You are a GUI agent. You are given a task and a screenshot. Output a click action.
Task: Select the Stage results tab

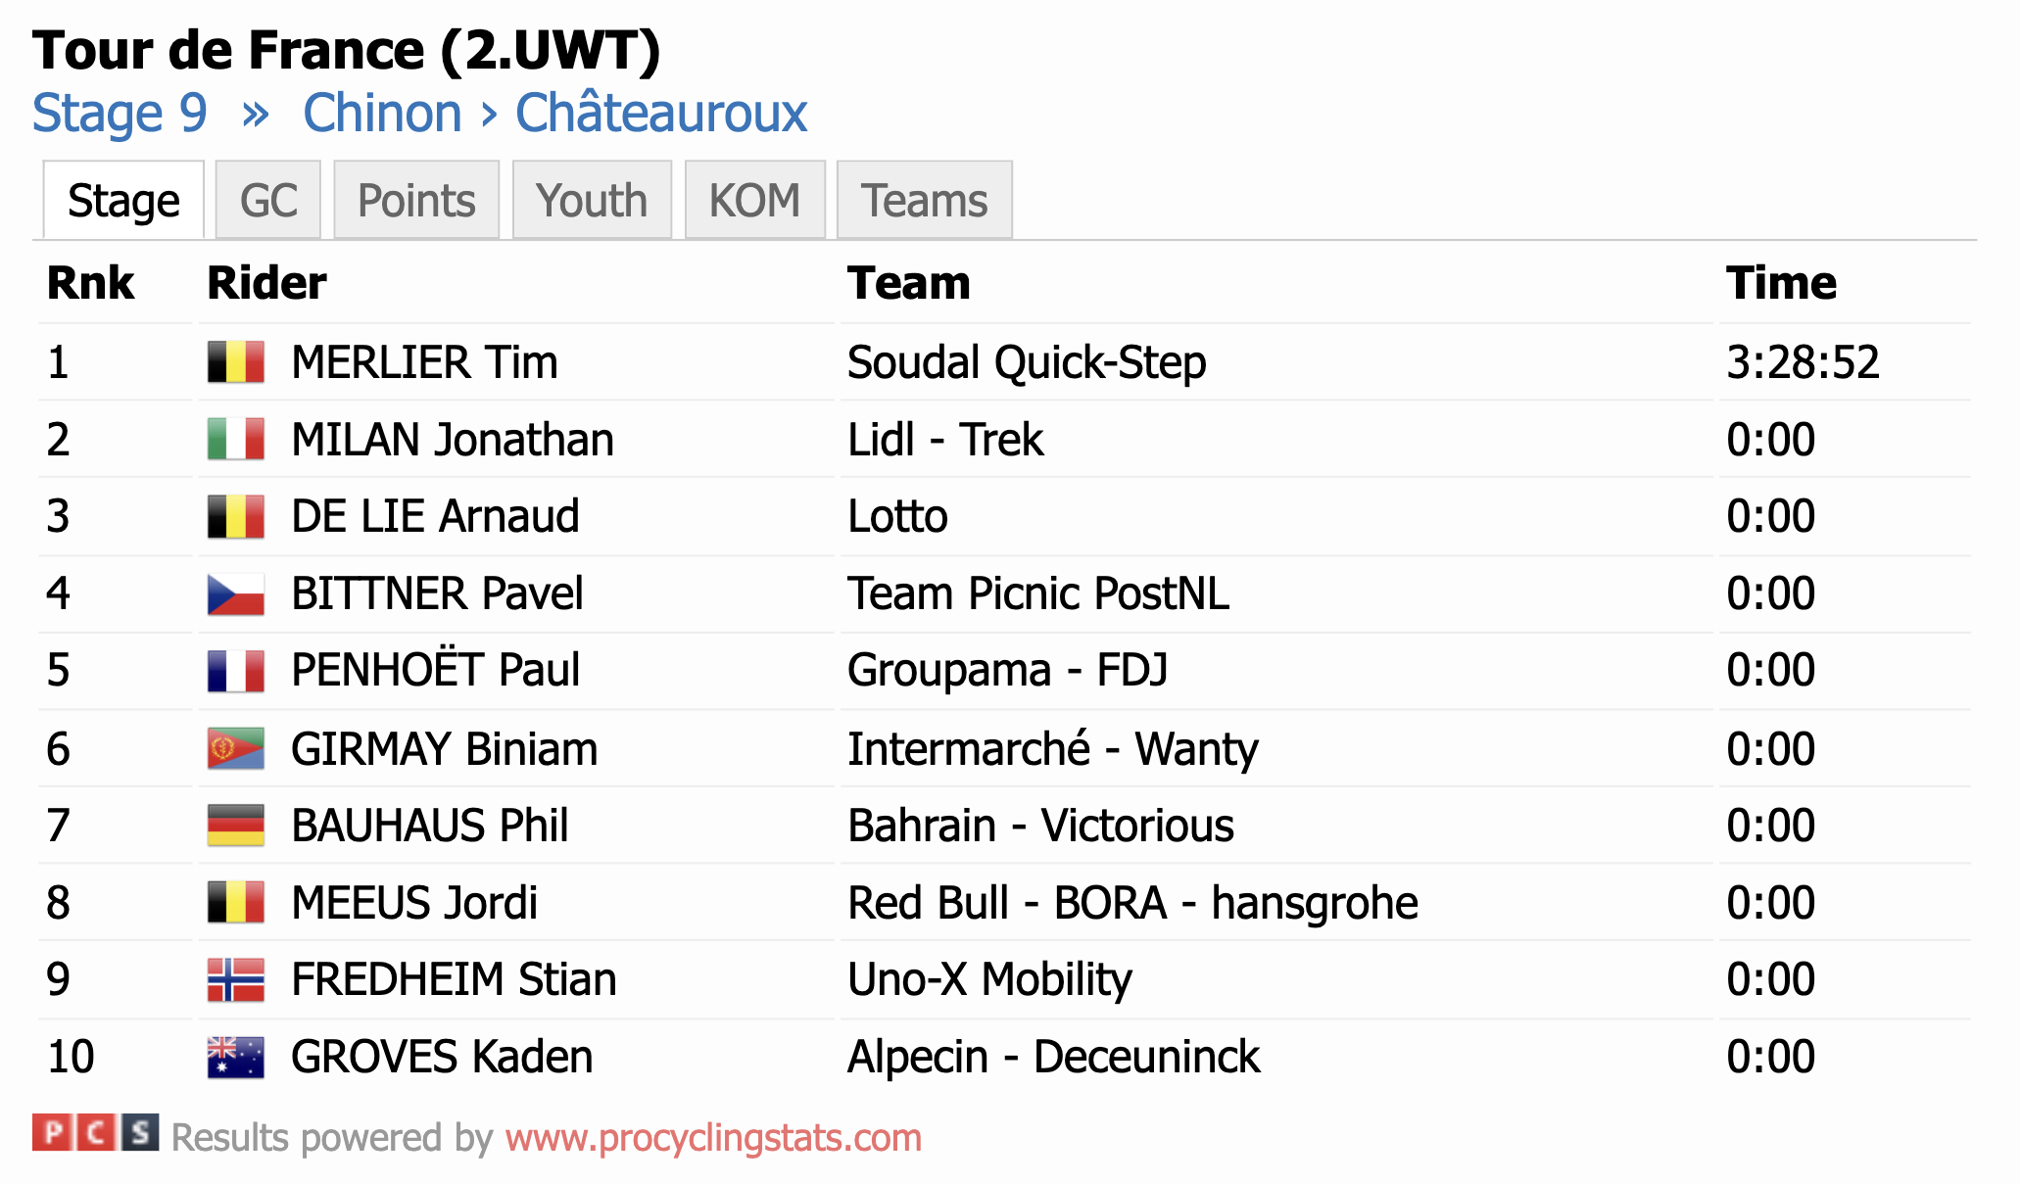123,200
